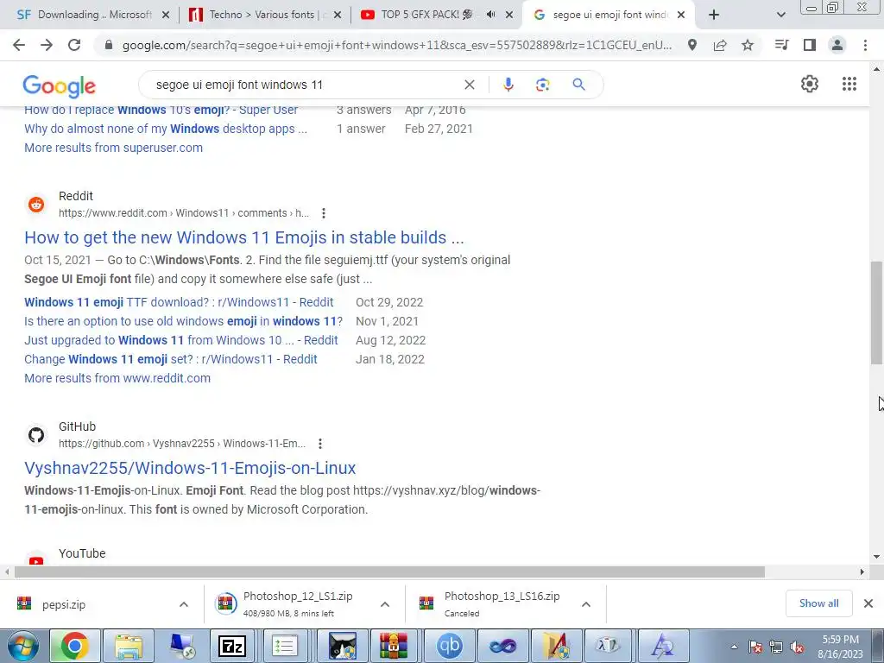Clear the Google search box text
Screen dimensions: 884x663
469,85
